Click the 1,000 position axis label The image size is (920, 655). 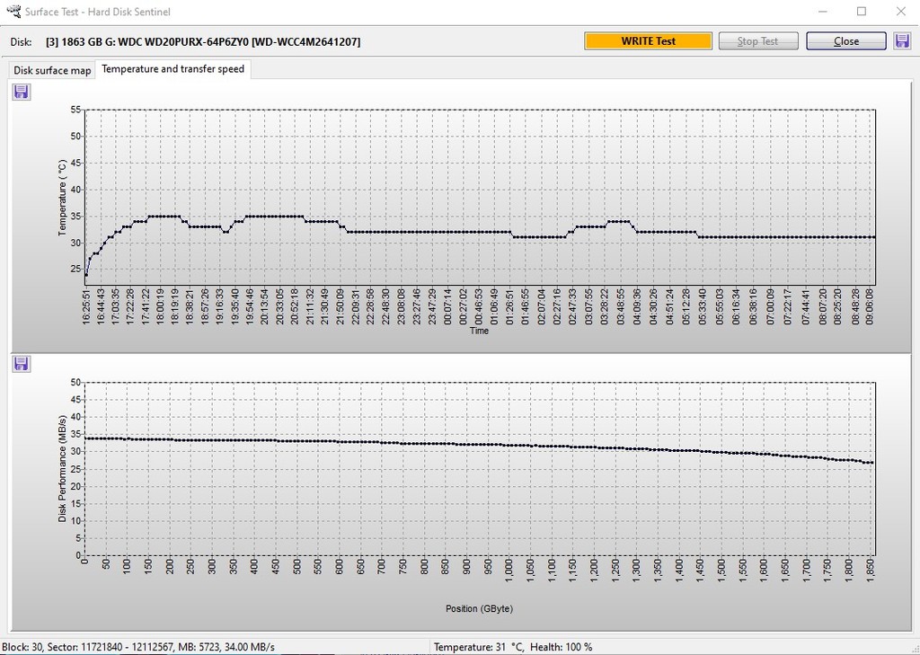coord(509,571)
